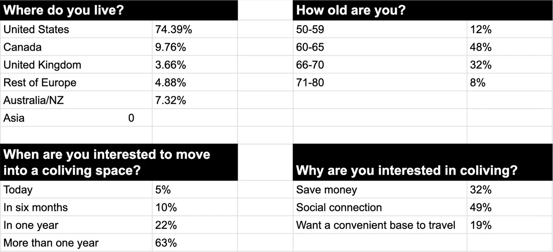Select the 74.39% value cell
Viewport: 553px width, 252px height.
coord(195,29)
